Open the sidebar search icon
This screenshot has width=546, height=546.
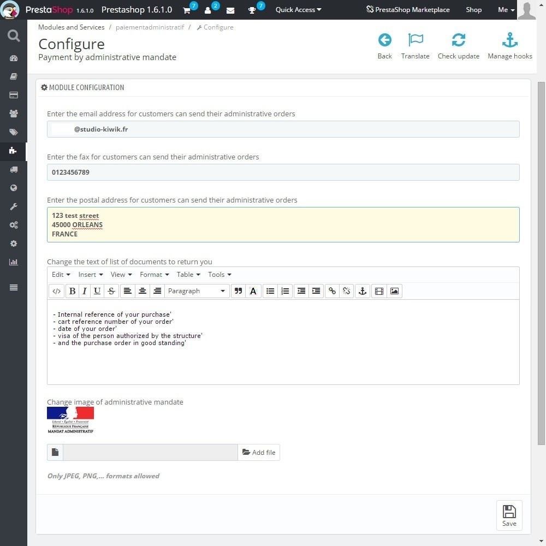[x=14, y=35]
